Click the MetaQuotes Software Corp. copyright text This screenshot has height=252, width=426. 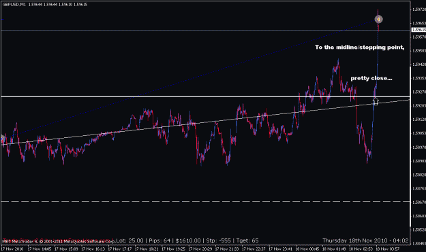coord(59,241)
